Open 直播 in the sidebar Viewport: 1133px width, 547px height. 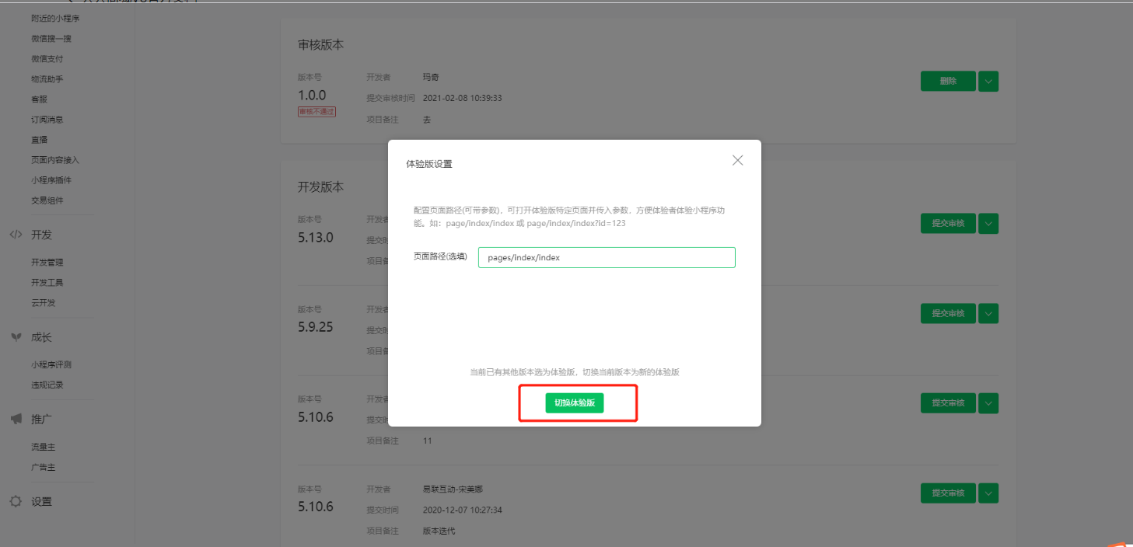tap(40, 140)
